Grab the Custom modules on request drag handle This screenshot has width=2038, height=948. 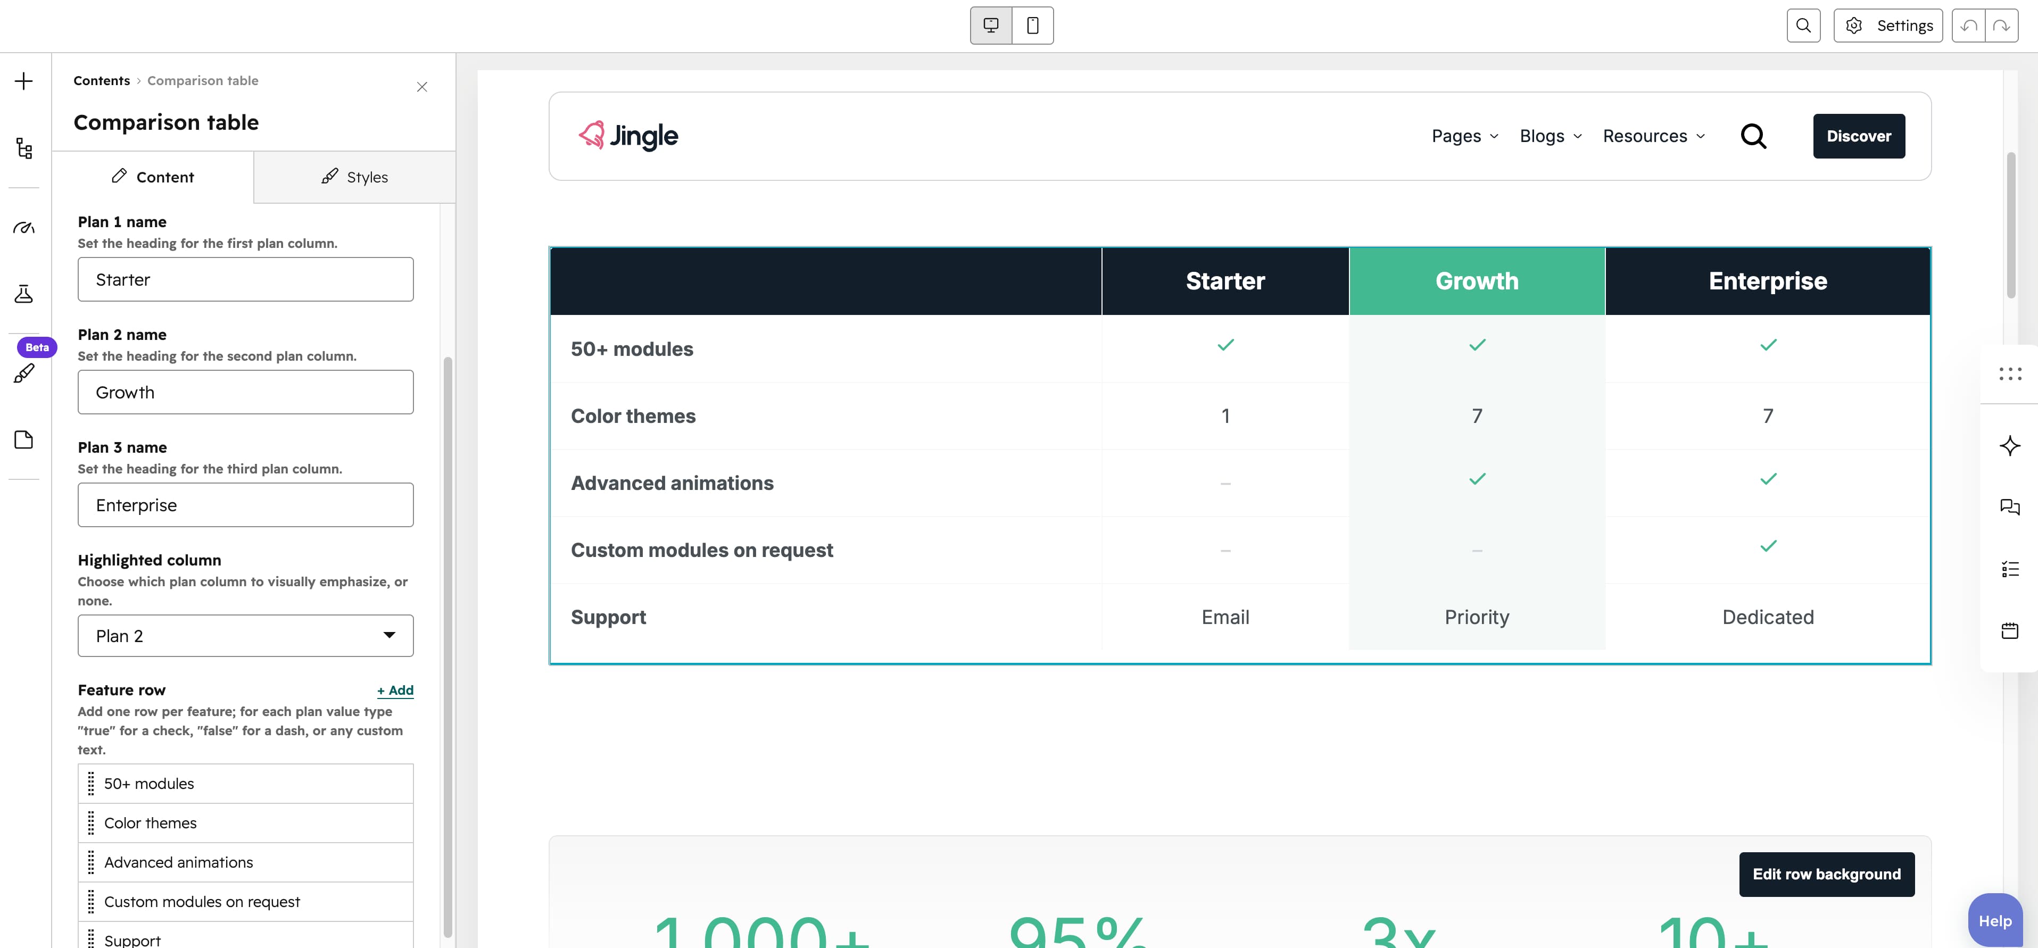click(x=91, y=902)
